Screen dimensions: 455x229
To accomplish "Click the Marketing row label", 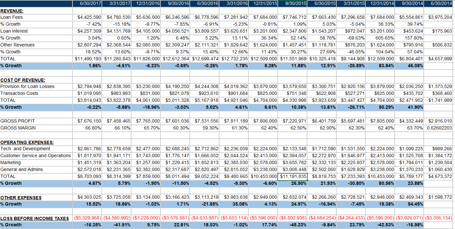I will 11,162.
